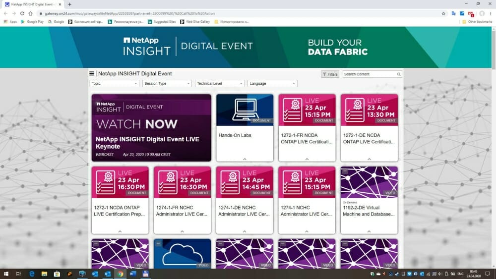Open the save-disk app on taskbar

145,274
